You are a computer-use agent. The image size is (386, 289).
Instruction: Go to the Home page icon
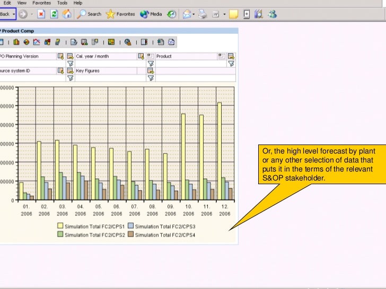[67, 14]
